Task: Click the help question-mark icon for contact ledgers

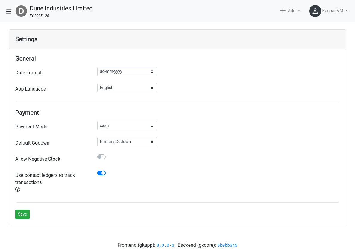Action: pos(18,189)
